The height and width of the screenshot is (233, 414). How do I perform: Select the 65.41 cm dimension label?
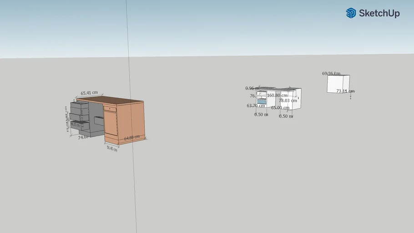pos(89,93)
